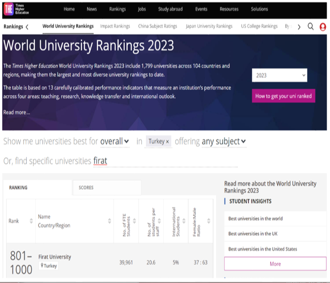
Task: Show more ranking tabs with right chevron
Action: pos(299,27)
